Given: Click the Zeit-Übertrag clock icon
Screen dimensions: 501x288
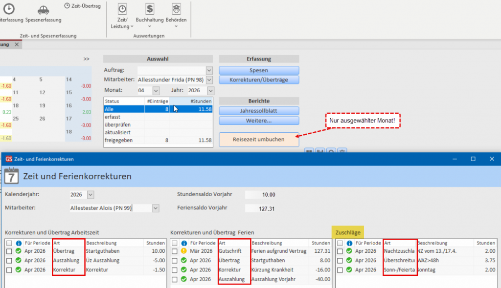Looking at the screenshot, I should click(68, 5).
